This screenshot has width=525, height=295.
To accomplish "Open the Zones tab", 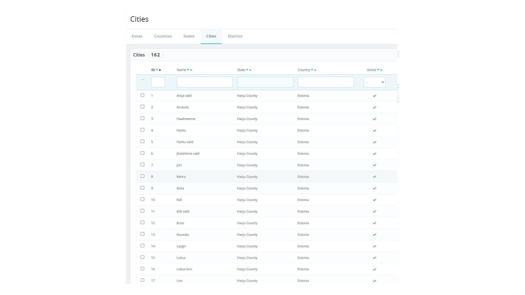I will (137, 36).
